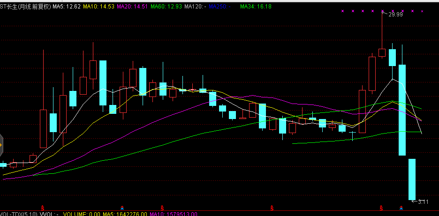Click the leftmost red marker icon at bottom
Viewport: 439px width, 216px height.
[x=43, y=207]
